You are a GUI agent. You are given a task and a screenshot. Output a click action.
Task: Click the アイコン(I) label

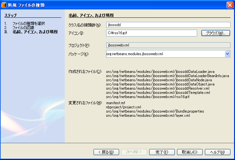point(76,33)
